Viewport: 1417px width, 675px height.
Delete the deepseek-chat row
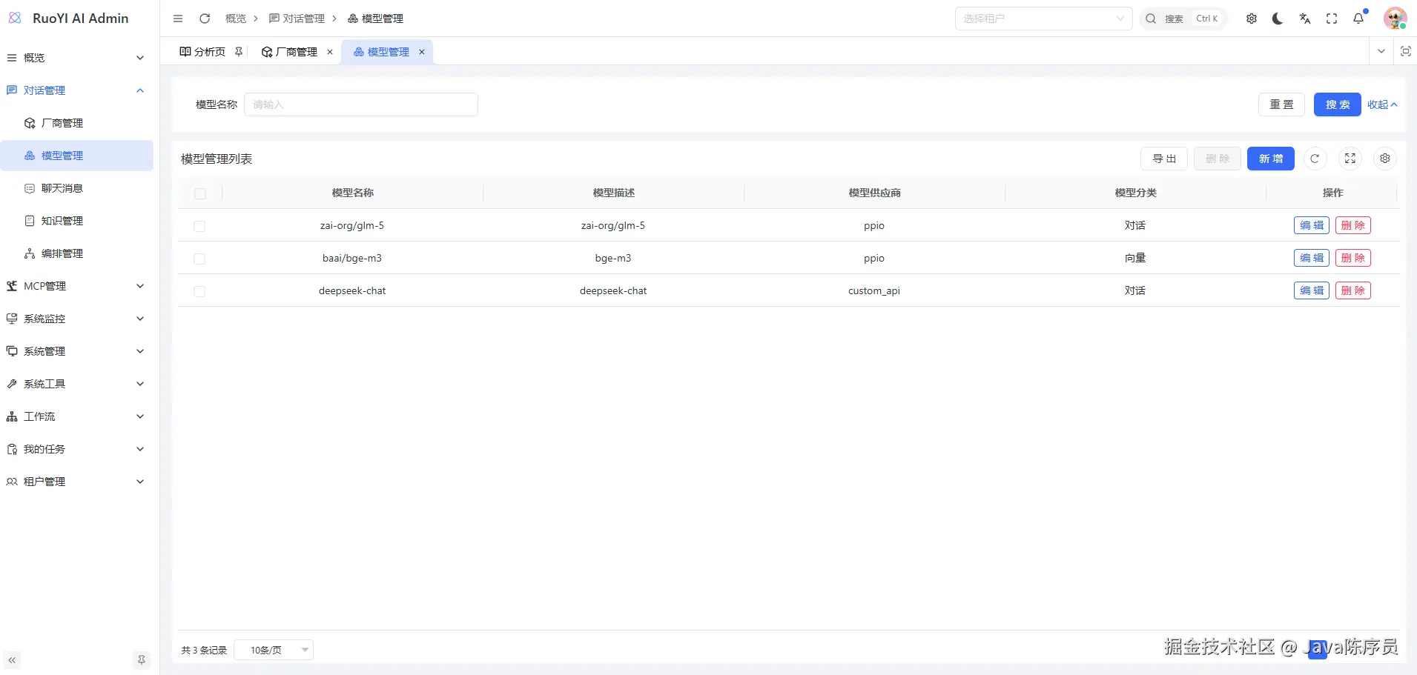1353,290
